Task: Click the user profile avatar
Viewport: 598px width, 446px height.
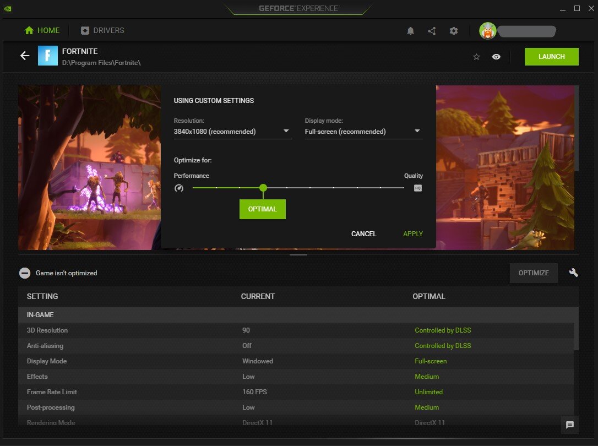Action: point(488,31)
